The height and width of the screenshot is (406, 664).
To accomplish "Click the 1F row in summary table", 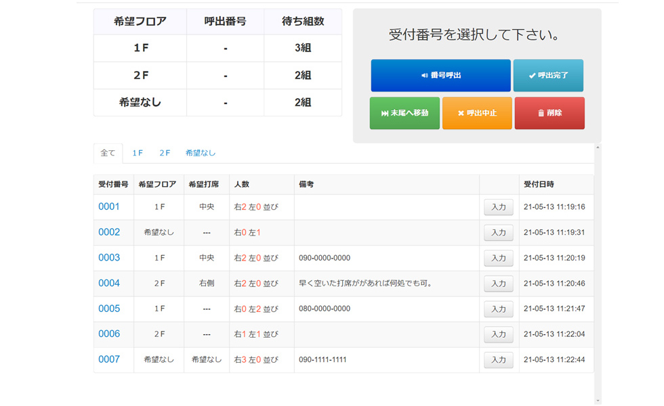I will coord(217,48).
